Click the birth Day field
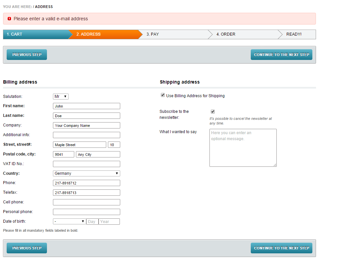The image size is (339, 258). pos(92,221)
